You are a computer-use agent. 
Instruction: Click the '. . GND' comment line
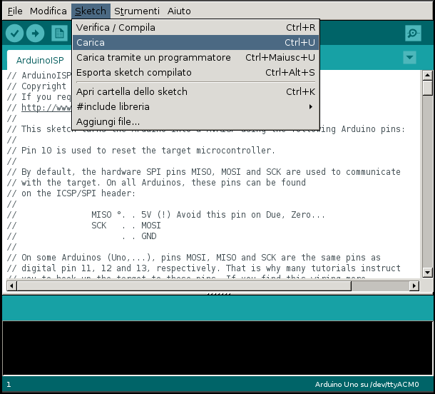[81, 236]
